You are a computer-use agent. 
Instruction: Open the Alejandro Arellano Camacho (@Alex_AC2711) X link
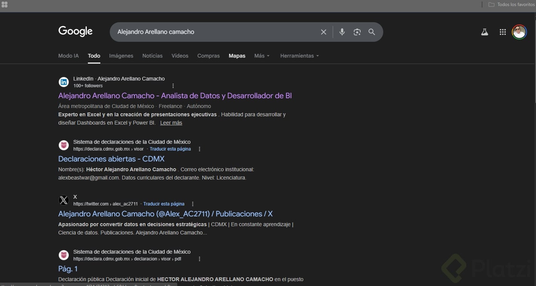tap(165, 214)
